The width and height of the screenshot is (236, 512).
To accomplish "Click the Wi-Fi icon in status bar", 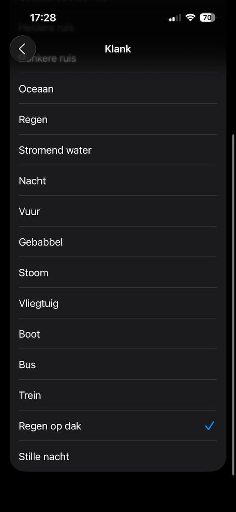I will (x=190, y=17).
